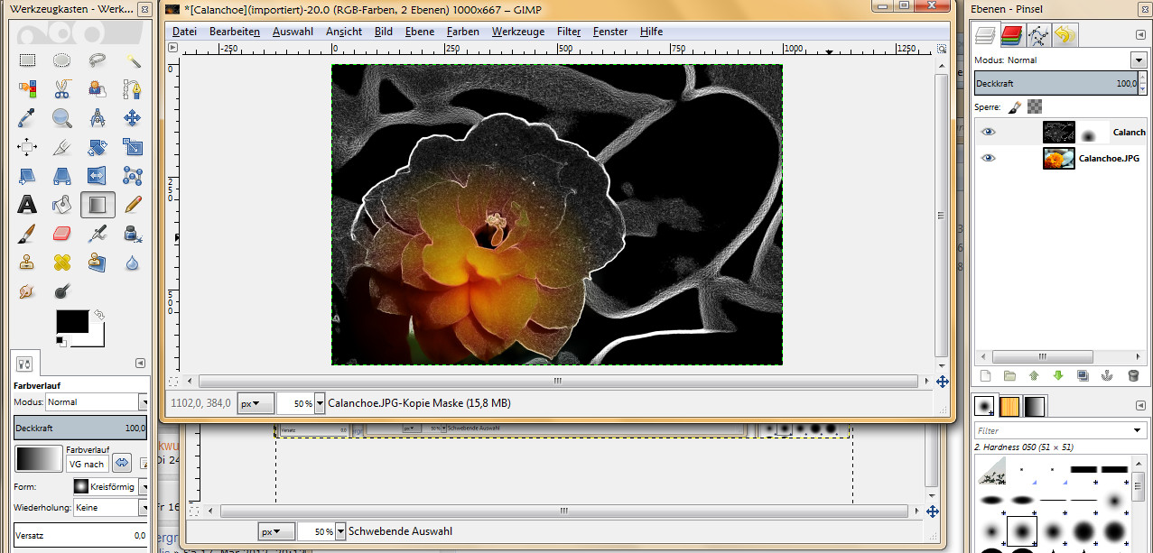Open the Filter menu

[568, 32]
